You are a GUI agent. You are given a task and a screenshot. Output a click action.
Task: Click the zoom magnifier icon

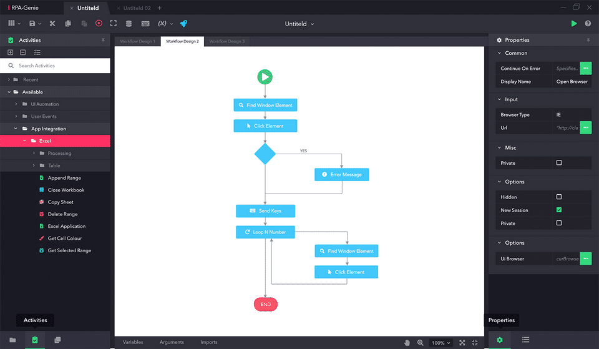420,343
